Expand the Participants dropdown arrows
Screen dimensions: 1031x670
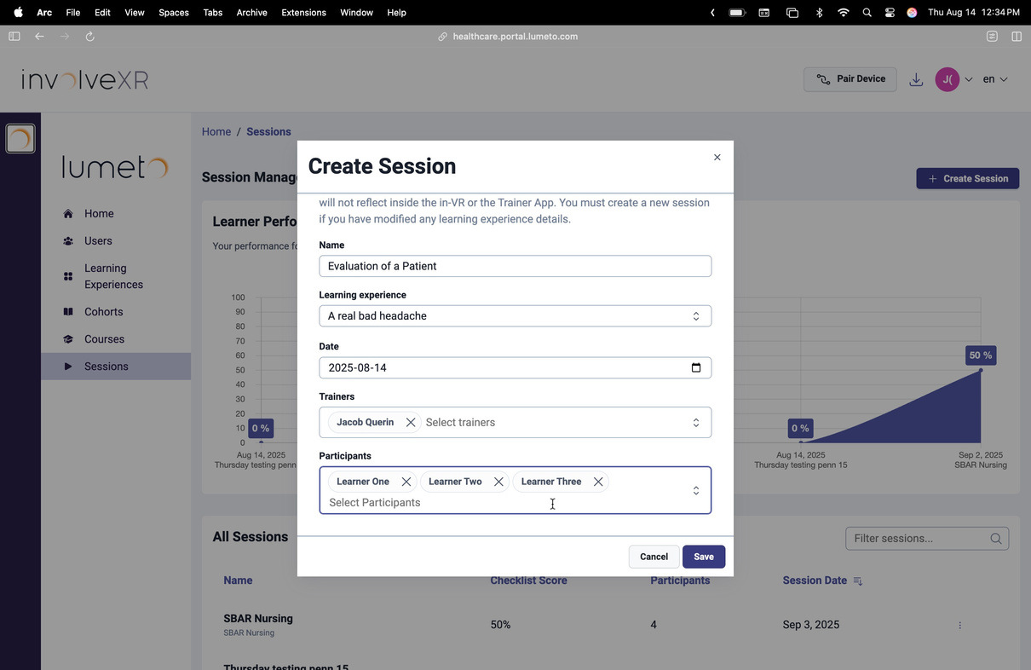(x=696, y=490)
